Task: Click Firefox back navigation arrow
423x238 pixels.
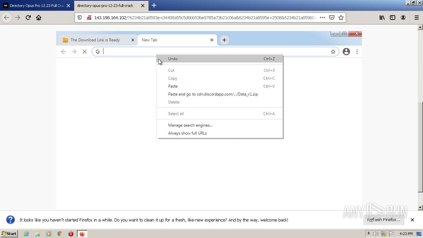Action: (7, 18)
